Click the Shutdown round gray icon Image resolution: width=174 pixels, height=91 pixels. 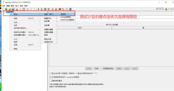click(x=49, y=9)
